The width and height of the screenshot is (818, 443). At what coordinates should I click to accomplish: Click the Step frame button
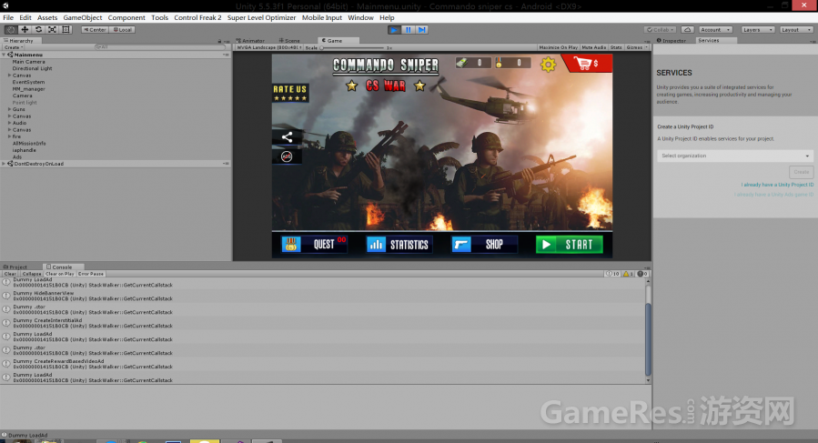tap(422, 30)
